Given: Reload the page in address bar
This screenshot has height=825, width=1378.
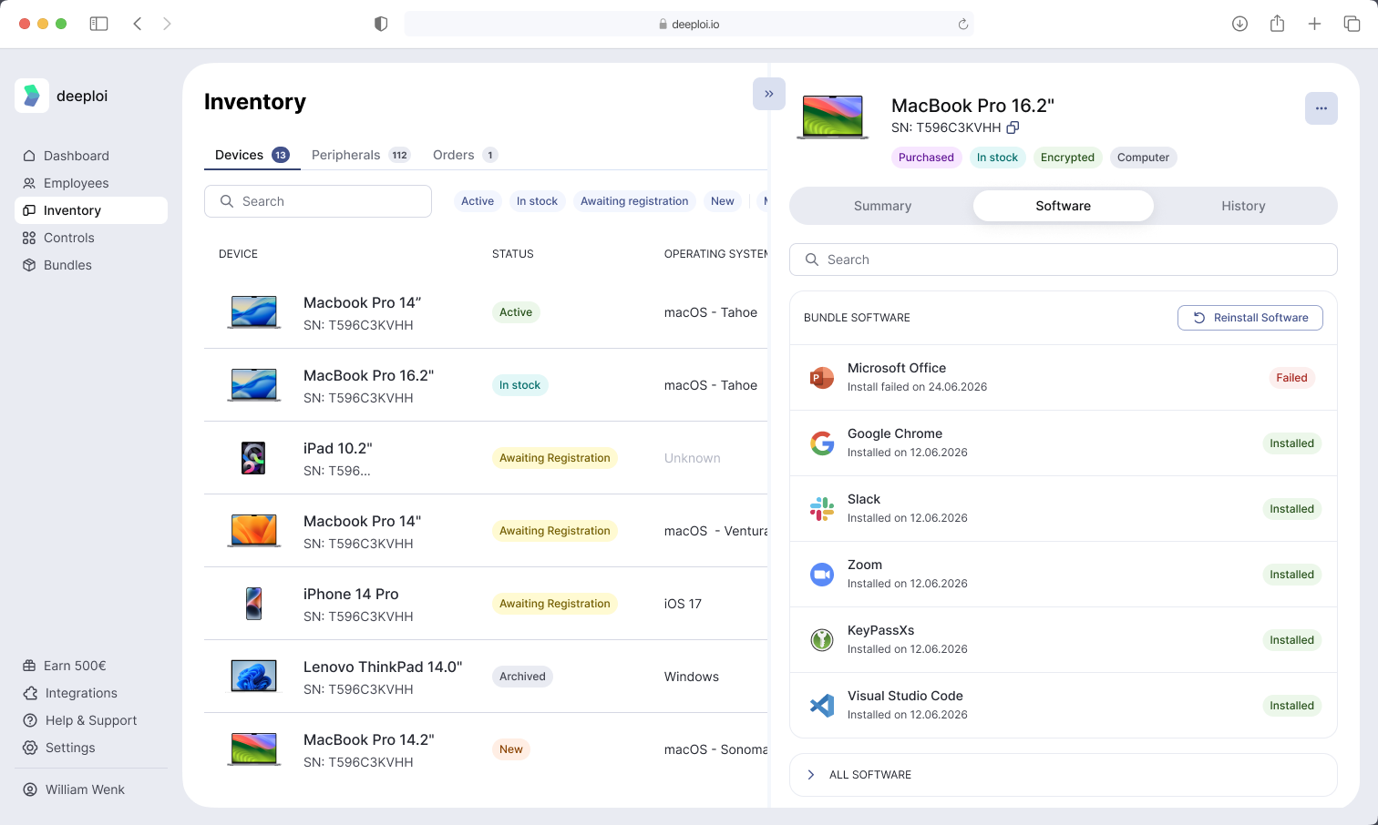Looking at the screenshot, I should coord(962,25).
